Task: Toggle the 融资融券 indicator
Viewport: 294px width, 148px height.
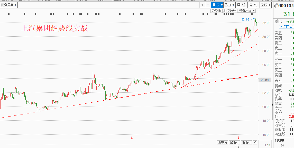Action: (x=229, y=11)
